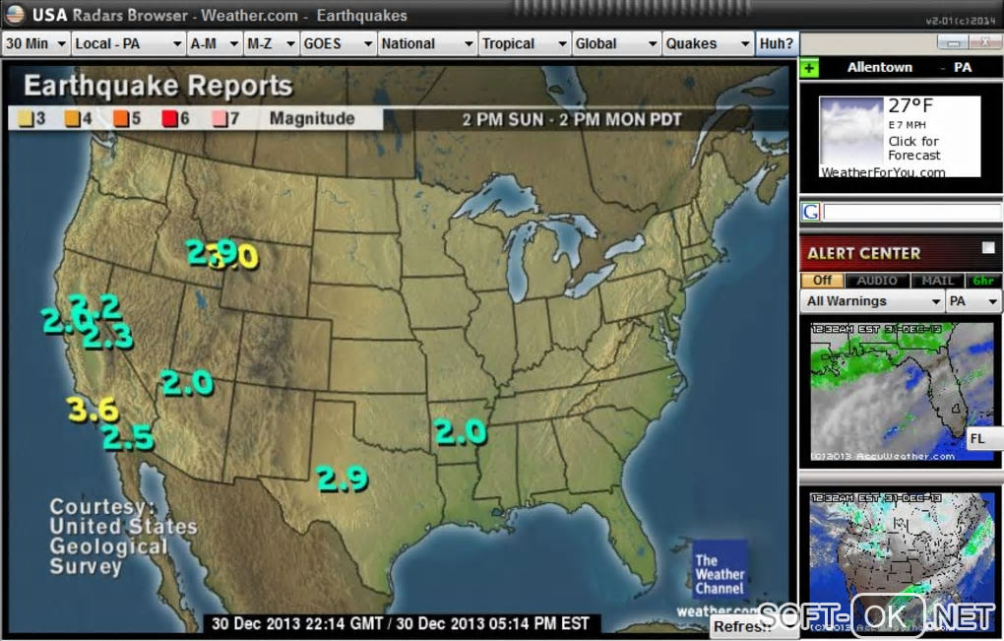Open the 30 Min interval dropdown
Image resolution: width=1004 pixels, height=641 pixels.
(35, 43)
